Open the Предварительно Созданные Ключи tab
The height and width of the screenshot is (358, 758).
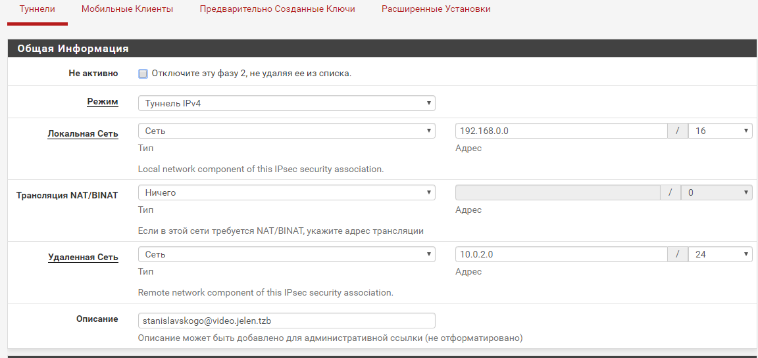point(278,9)
